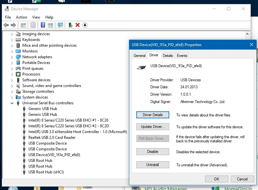Select USB Device(VID_1f3a_PID_efe8) in tree
The image size is (258, 190).
click(54, 155)
